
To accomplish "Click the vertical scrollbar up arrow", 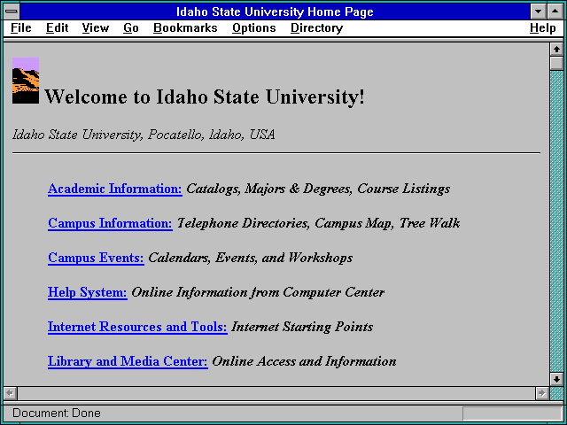I will coord(556,50).
